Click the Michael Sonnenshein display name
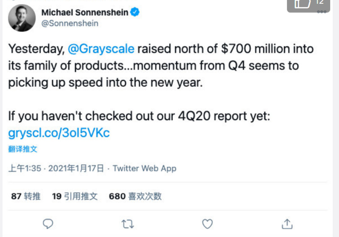Screen dimensions: 339x237 tap(85, 12)
